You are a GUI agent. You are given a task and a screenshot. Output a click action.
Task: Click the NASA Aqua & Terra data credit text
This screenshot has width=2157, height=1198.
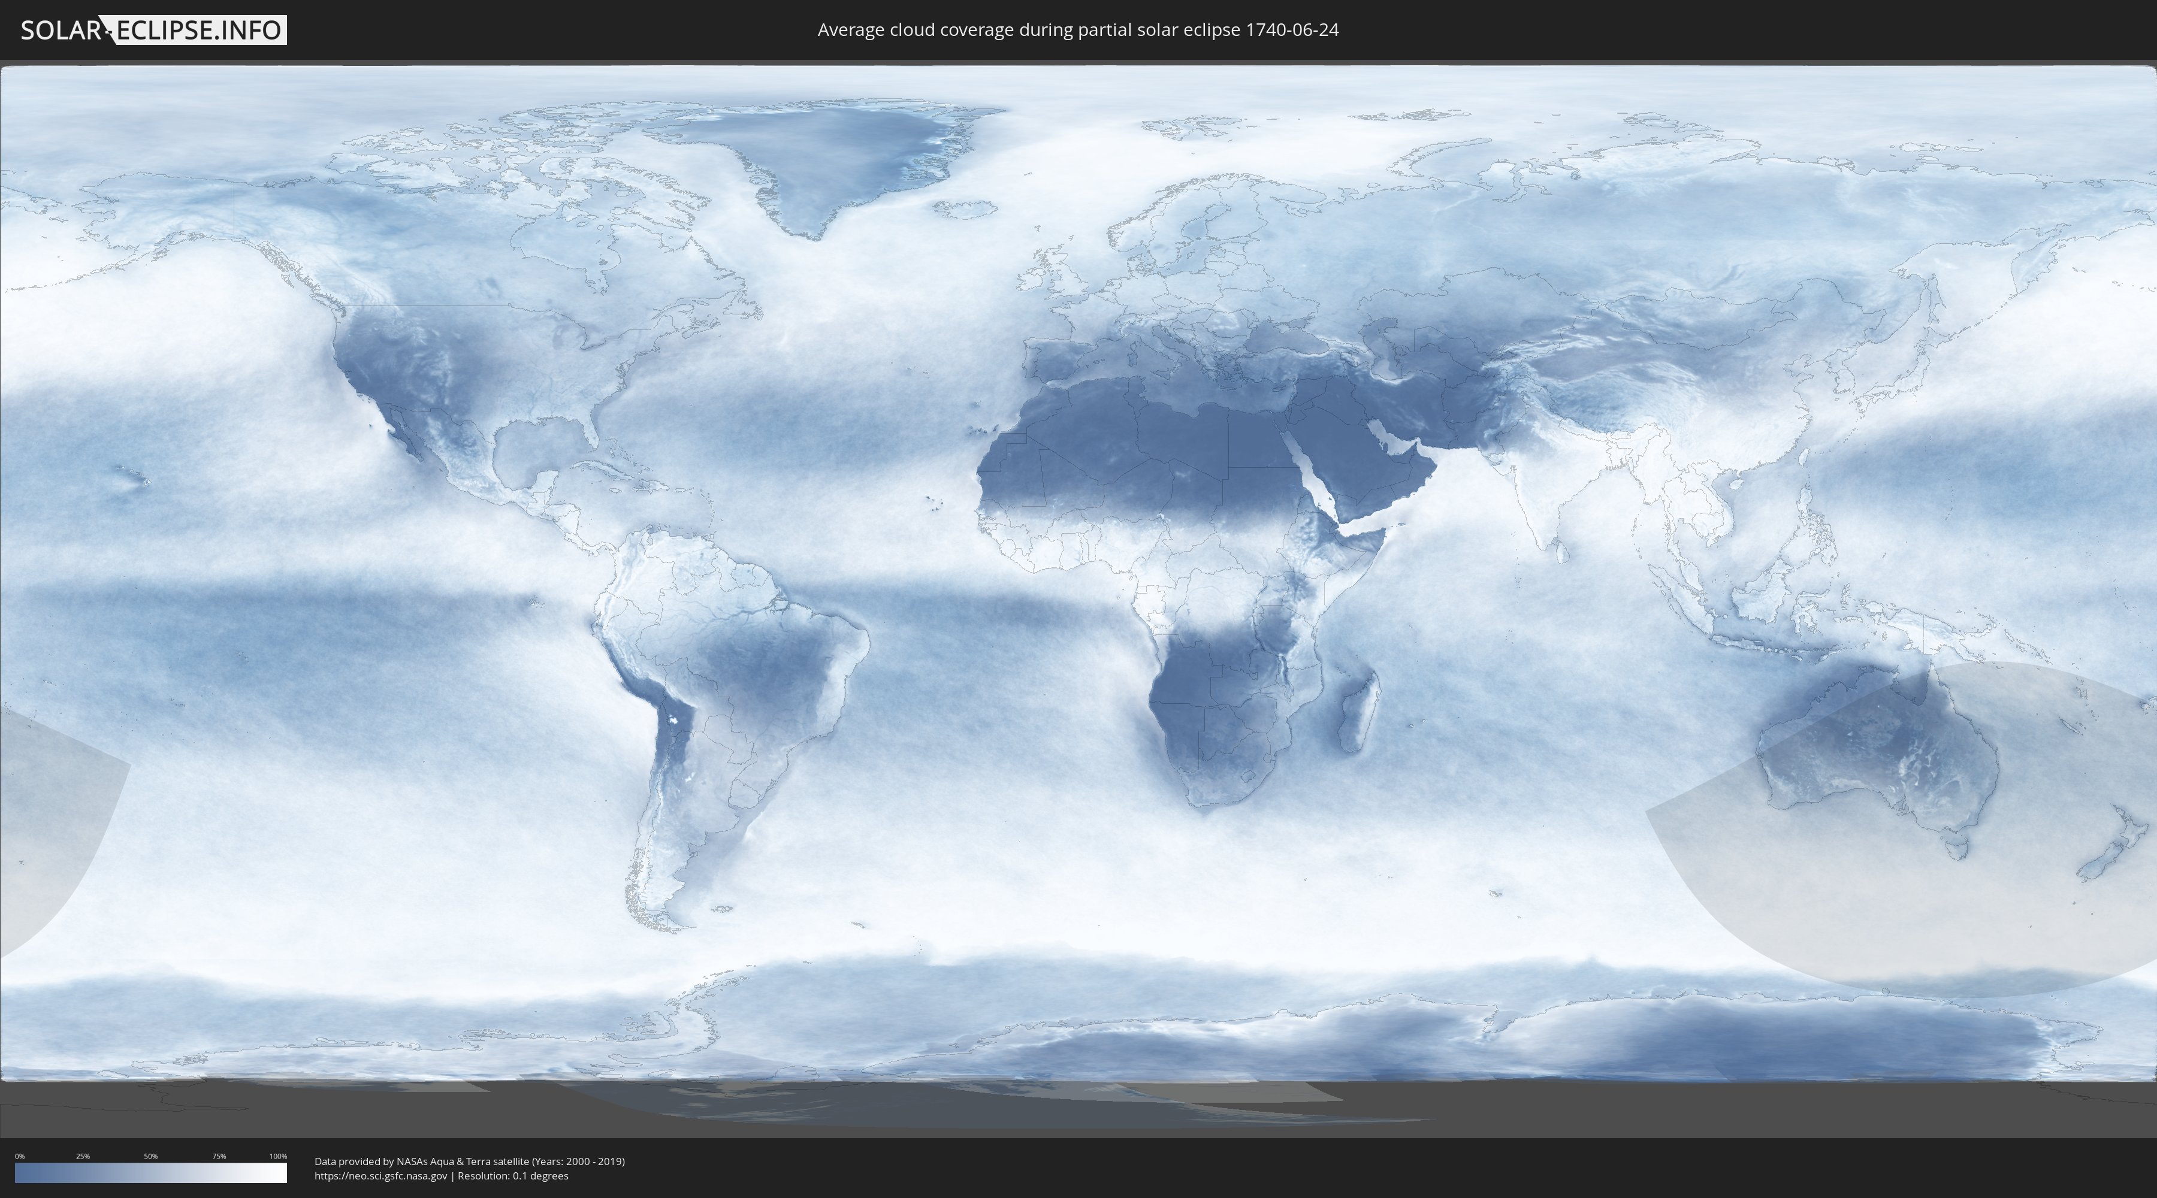[x=470, y=1161]
